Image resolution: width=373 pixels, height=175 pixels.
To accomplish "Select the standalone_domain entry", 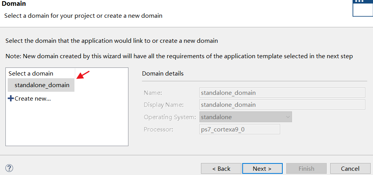I will click(42, 85).
